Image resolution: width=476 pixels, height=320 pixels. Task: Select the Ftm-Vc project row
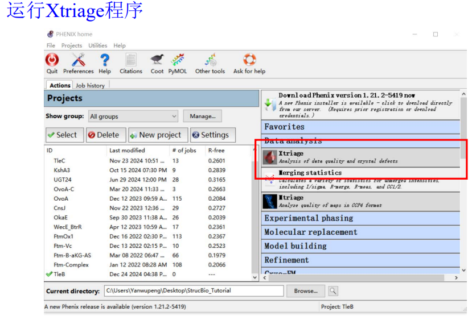coord(148,246)
